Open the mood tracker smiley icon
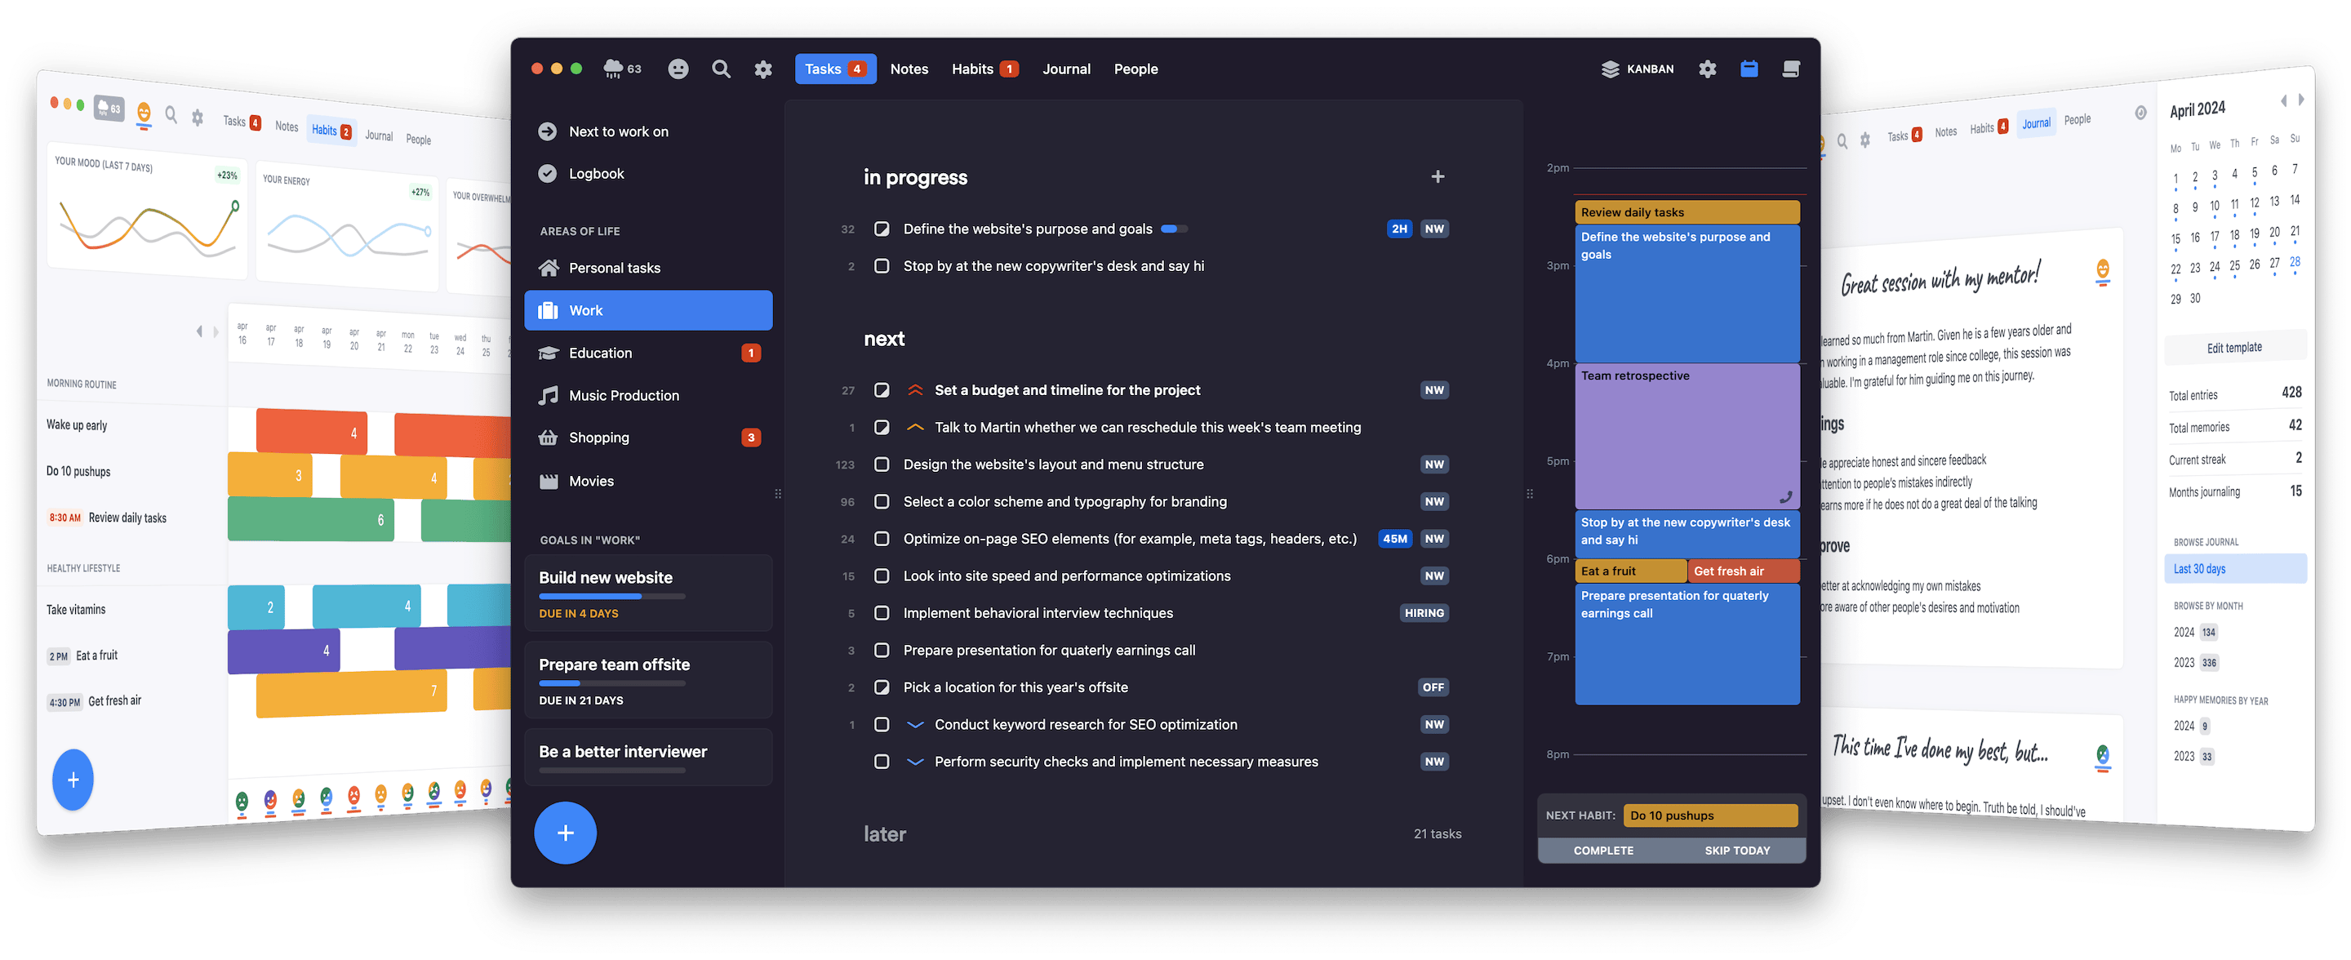2351x960 pixels. (678, 69)
